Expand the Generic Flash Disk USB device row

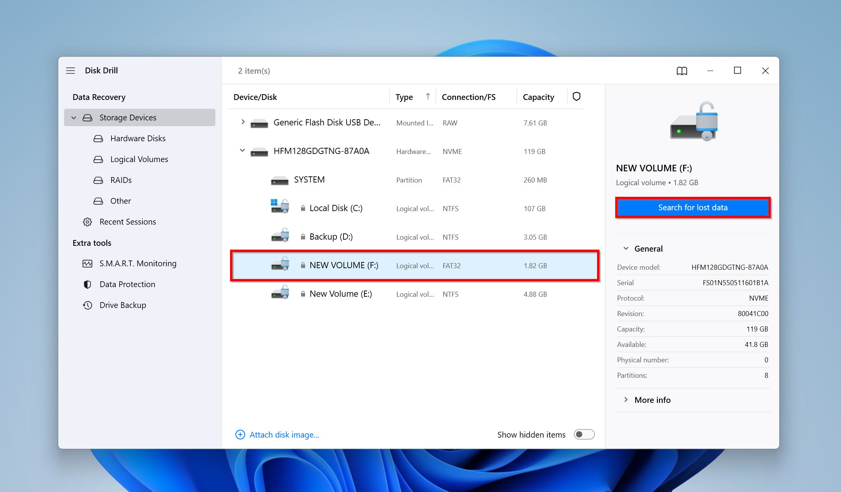[243, 122]
